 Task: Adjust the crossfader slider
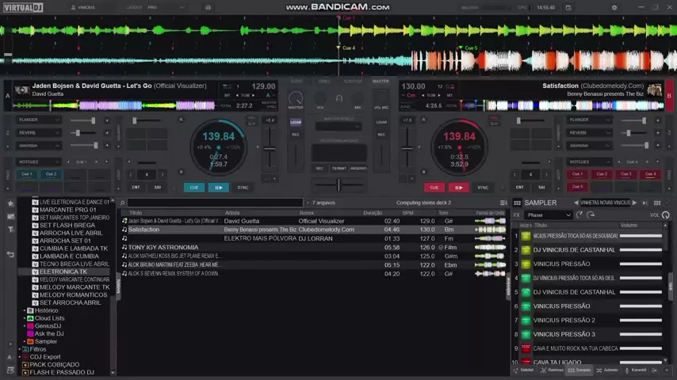(x=339, y=185)
